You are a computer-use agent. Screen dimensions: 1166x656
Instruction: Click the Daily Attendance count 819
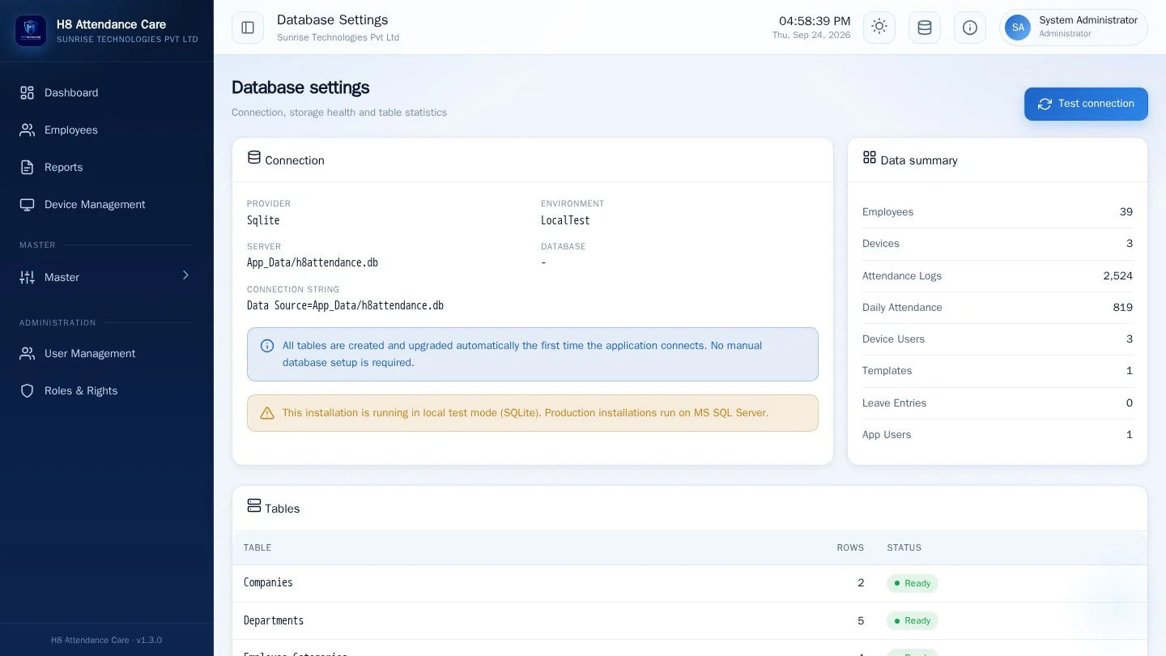[x=1123, y=308]
